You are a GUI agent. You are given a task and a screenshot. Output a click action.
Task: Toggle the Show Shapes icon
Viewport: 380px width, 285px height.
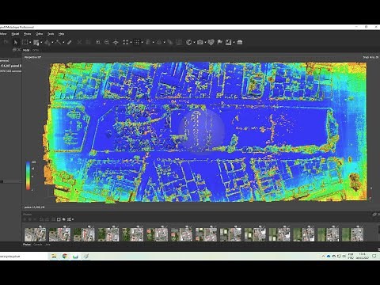(211, 42)
